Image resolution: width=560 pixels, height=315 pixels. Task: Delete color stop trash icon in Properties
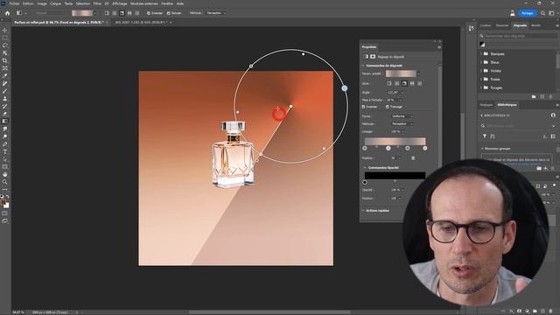point(413,157)
